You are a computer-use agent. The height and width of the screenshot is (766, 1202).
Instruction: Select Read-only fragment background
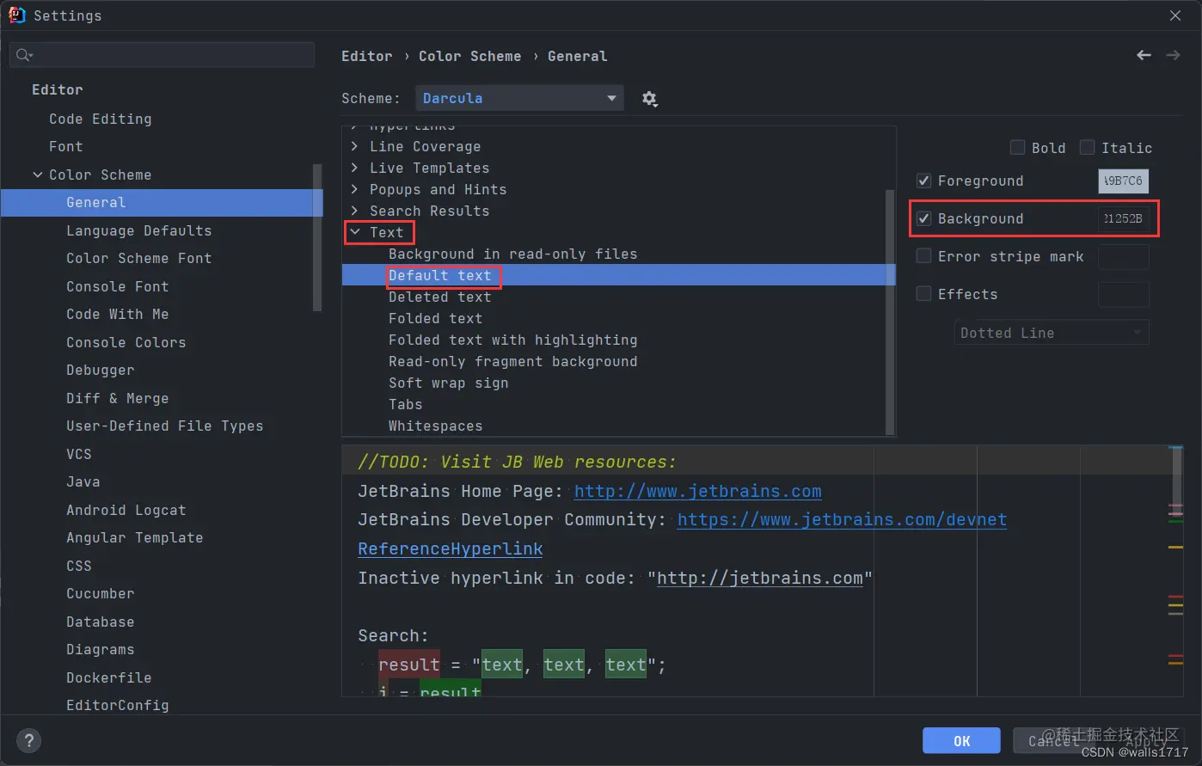tap(512, 361)
